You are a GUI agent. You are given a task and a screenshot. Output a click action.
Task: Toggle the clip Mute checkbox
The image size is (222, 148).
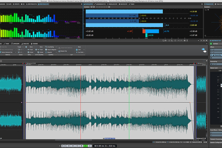(77, 47)
